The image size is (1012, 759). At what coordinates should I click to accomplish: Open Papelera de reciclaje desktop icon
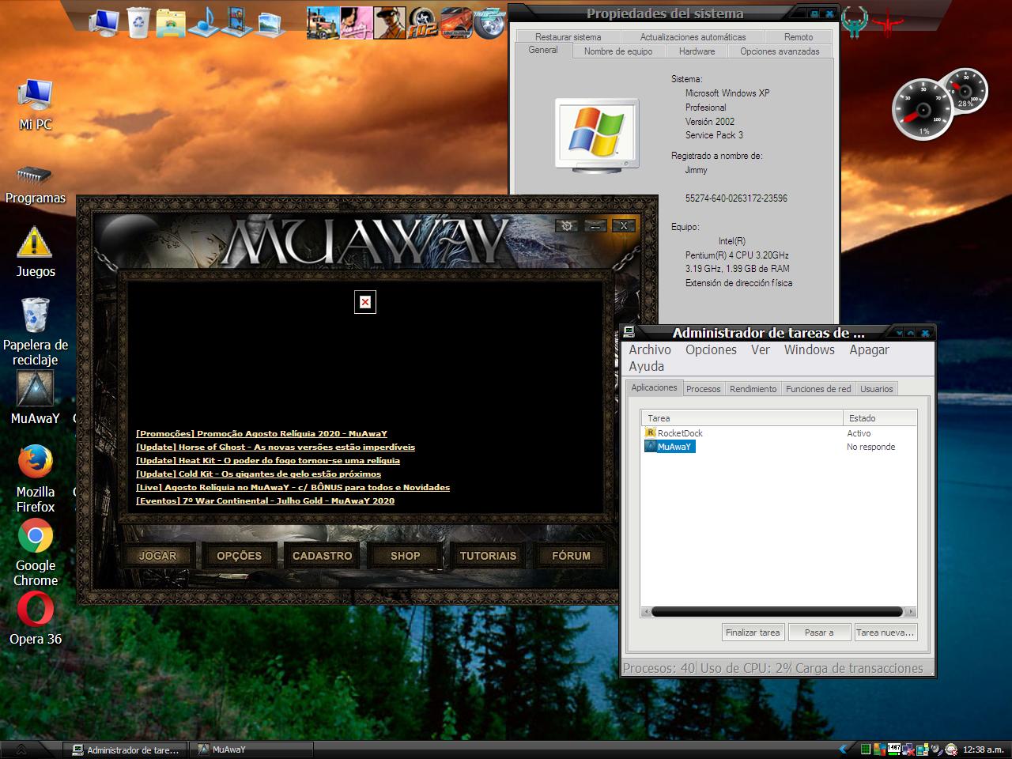[x=36, y=332]
